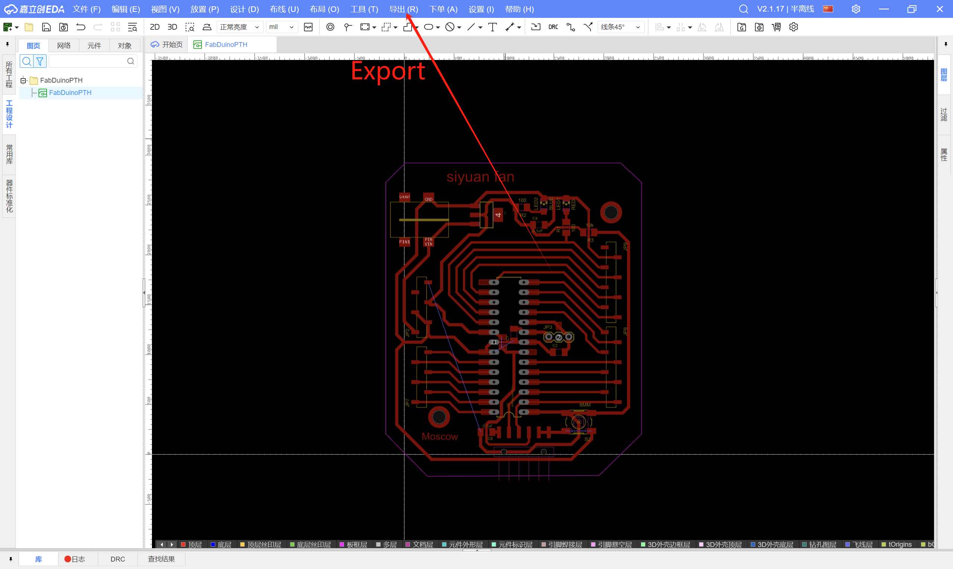Screen dimensions: 953x569
Task: Select the dimension measurement tool
Action: [509, 27]
